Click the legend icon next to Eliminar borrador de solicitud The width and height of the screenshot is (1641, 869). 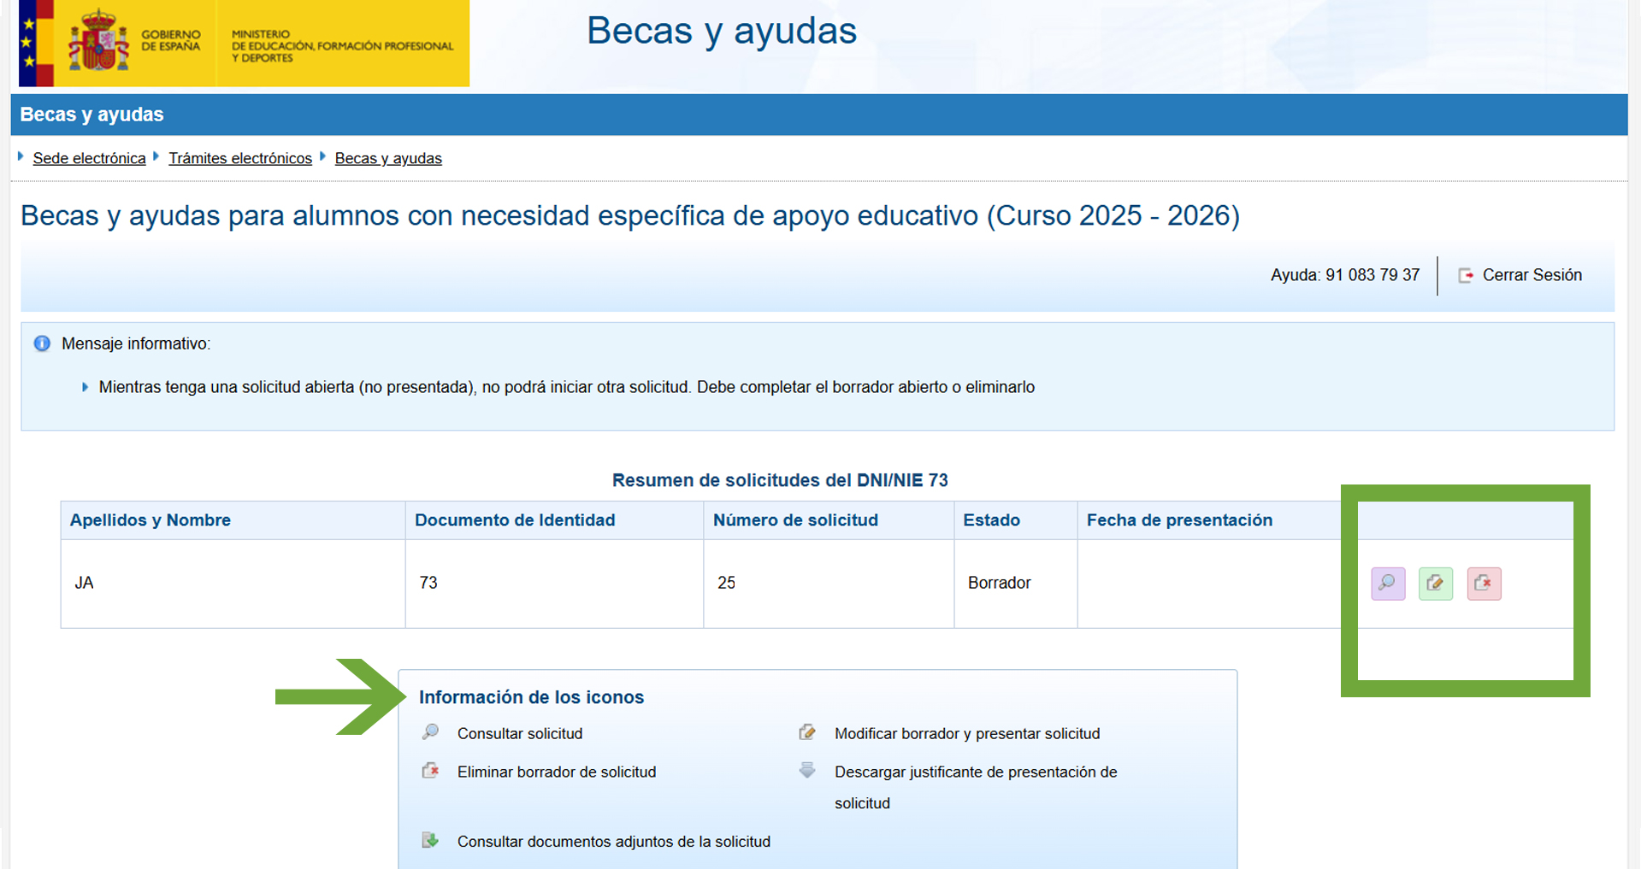click(430, 771)
